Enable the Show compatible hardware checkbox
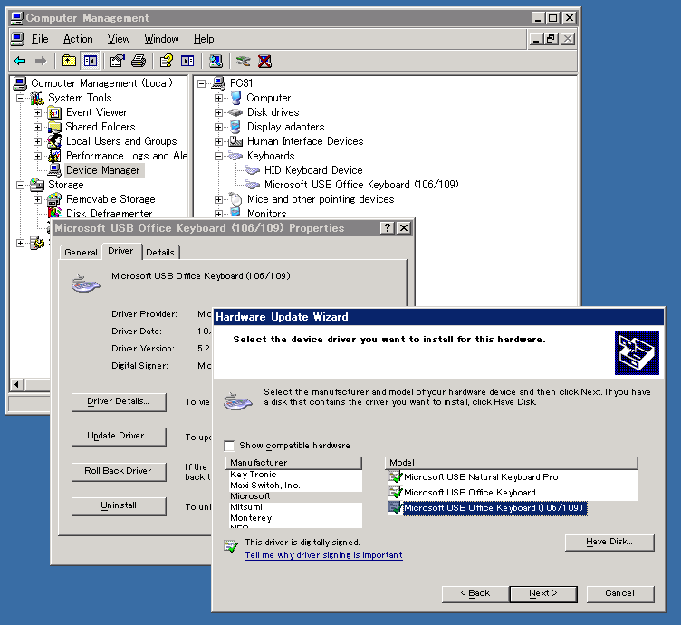The image size is (681, 625). [231, 446]
